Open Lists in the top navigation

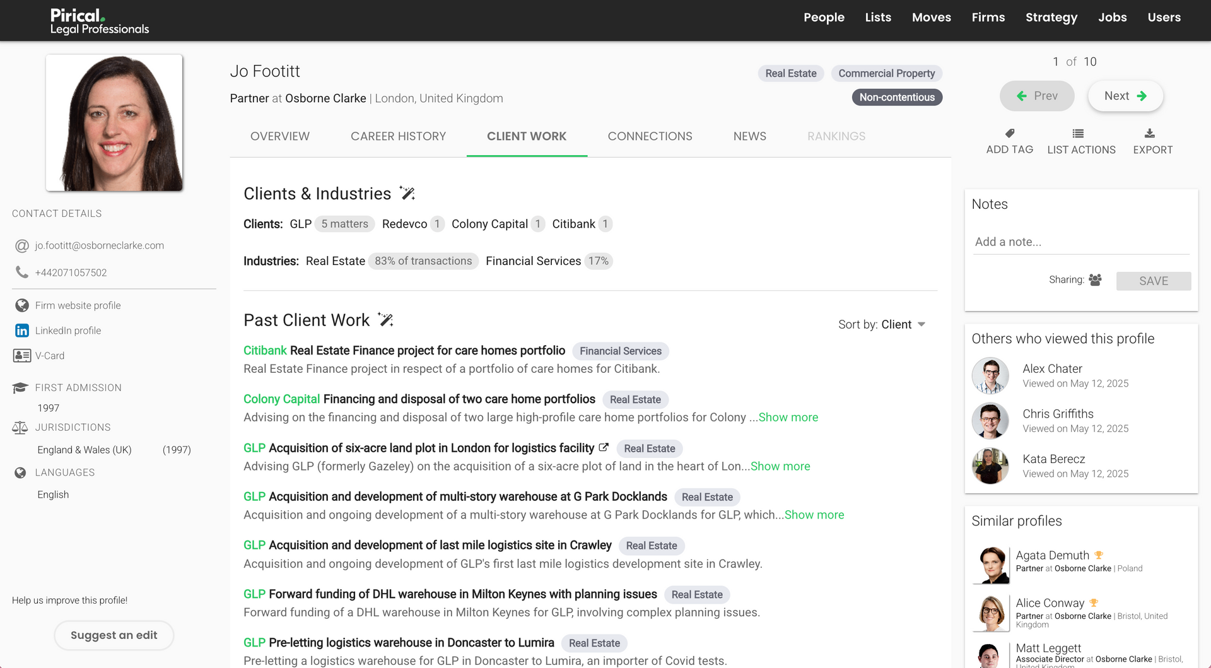coord(878,18)
